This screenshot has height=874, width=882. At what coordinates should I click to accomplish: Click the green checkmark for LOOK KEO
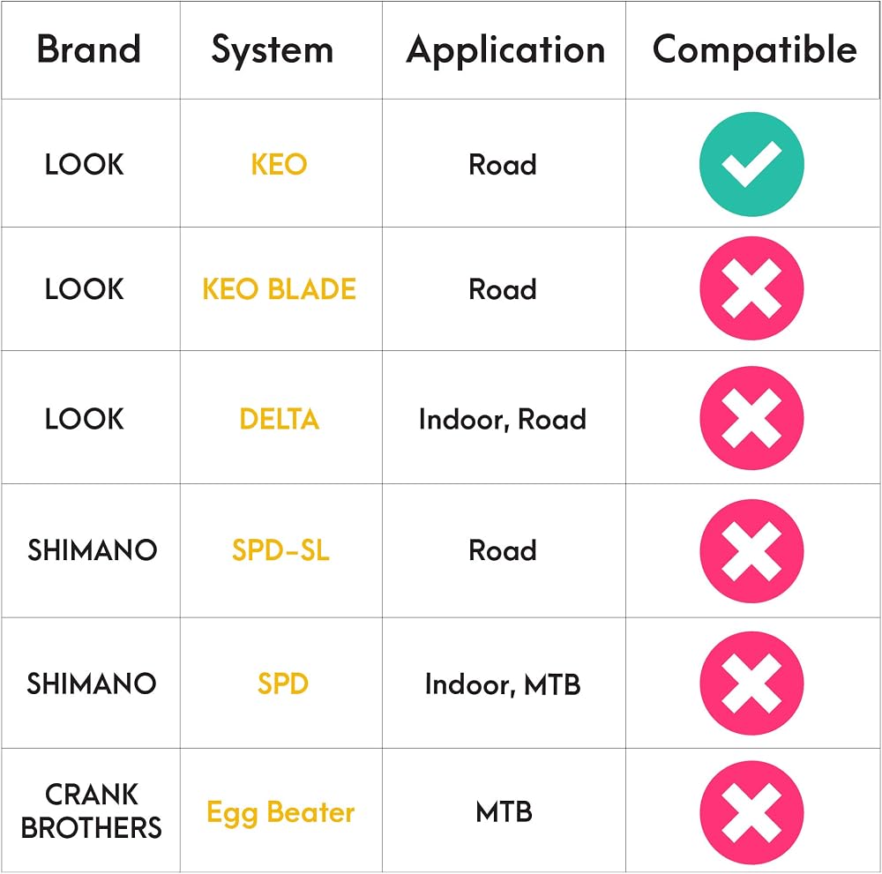(751, 164)
